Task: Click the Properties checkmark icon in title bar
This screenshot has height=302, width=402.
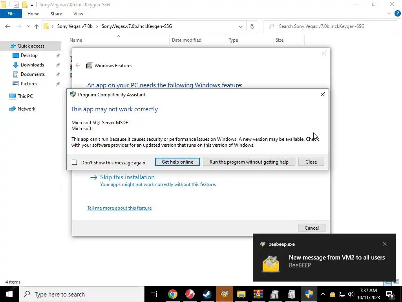Action: point(16,5)
